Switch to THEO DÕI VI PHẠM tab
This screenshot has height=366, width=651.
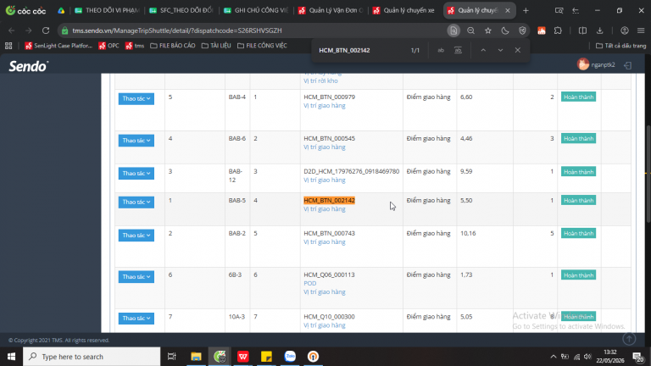click(x=108, y=10)
